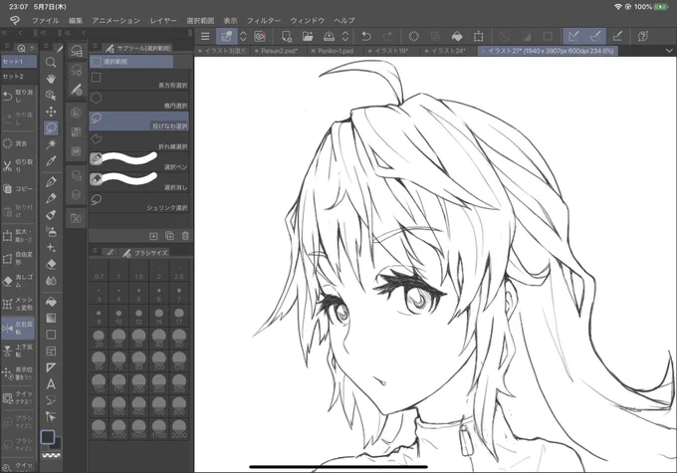Viewport: 677px width, 473px height.
Task: Select the Frame border tool
Action: [51, 352]
